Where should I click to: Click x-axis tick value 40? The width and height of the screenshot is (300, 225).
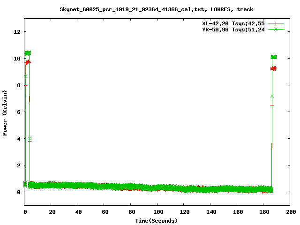[78, 212]
